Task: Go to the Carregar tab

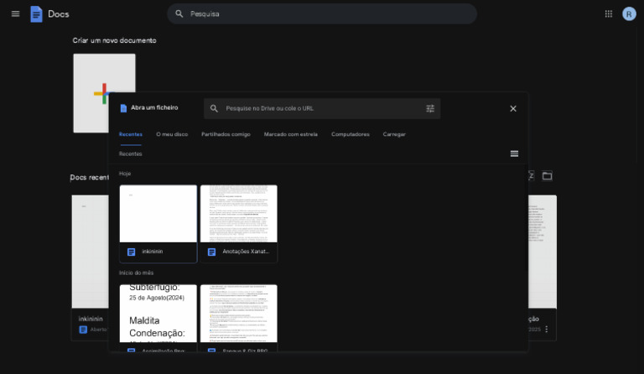Action: (394, 134)
